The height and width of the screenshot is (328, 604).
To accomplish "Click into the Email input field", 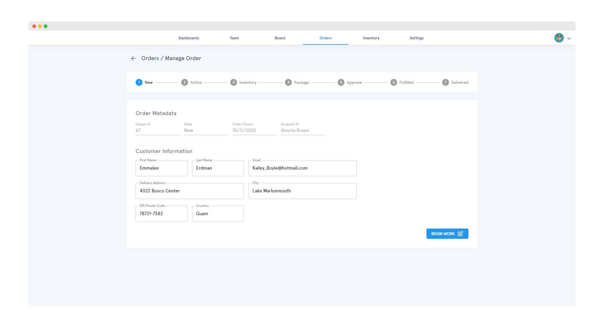I will click(302, 168).
